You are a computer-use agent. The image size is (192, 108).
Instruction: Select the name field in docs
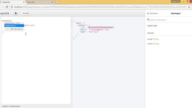150,43
